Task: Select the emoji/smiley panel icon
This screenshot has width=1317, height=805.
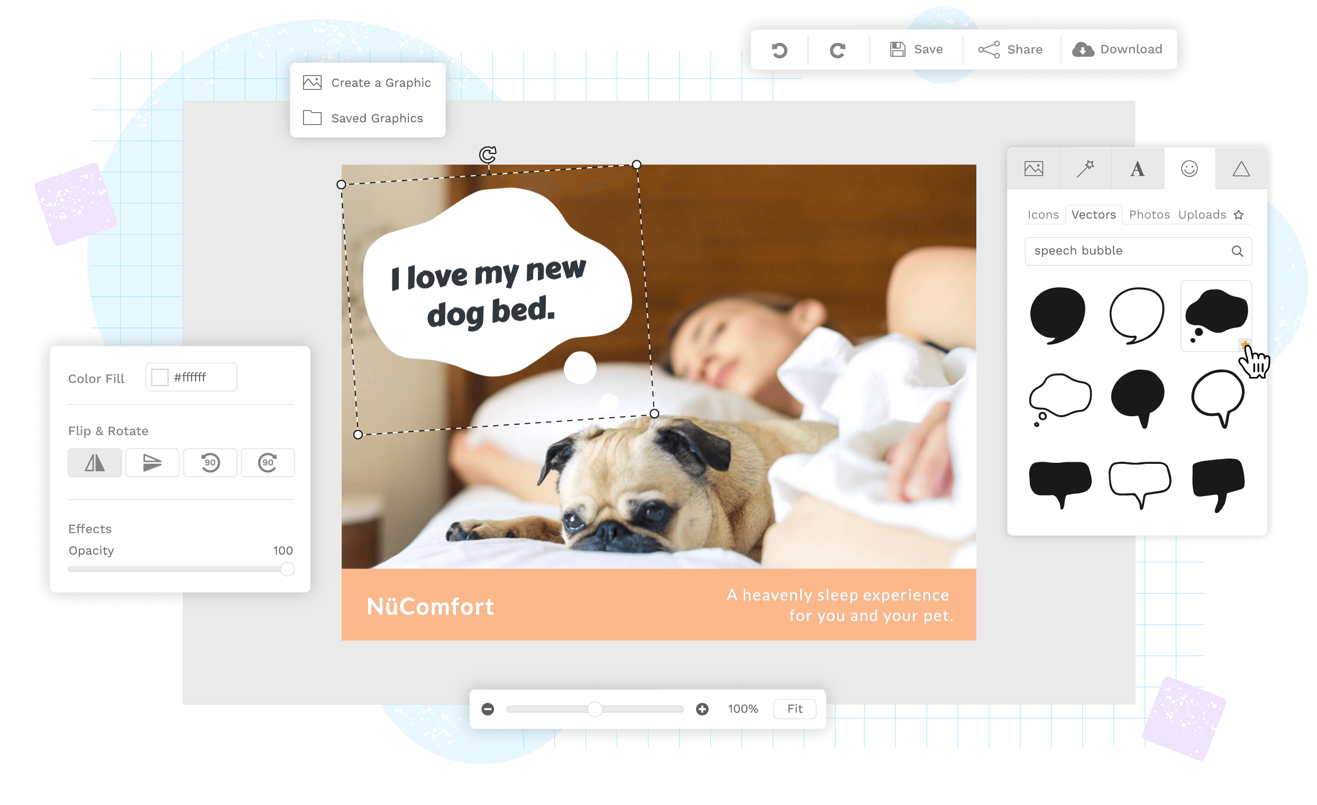Action: 1188,169
